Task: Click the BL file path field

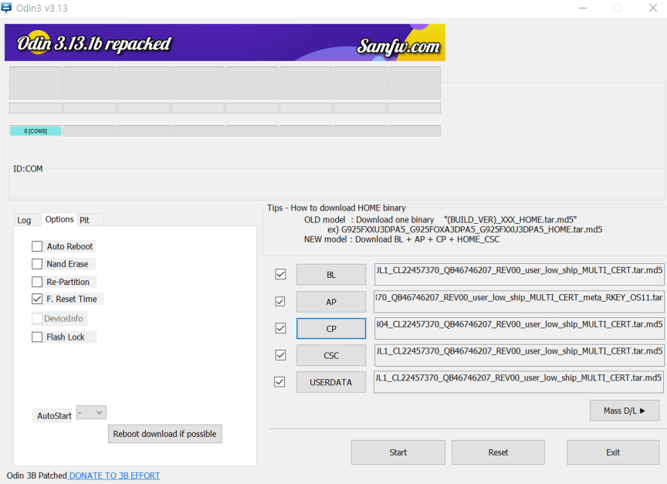Action: [519, 274]
